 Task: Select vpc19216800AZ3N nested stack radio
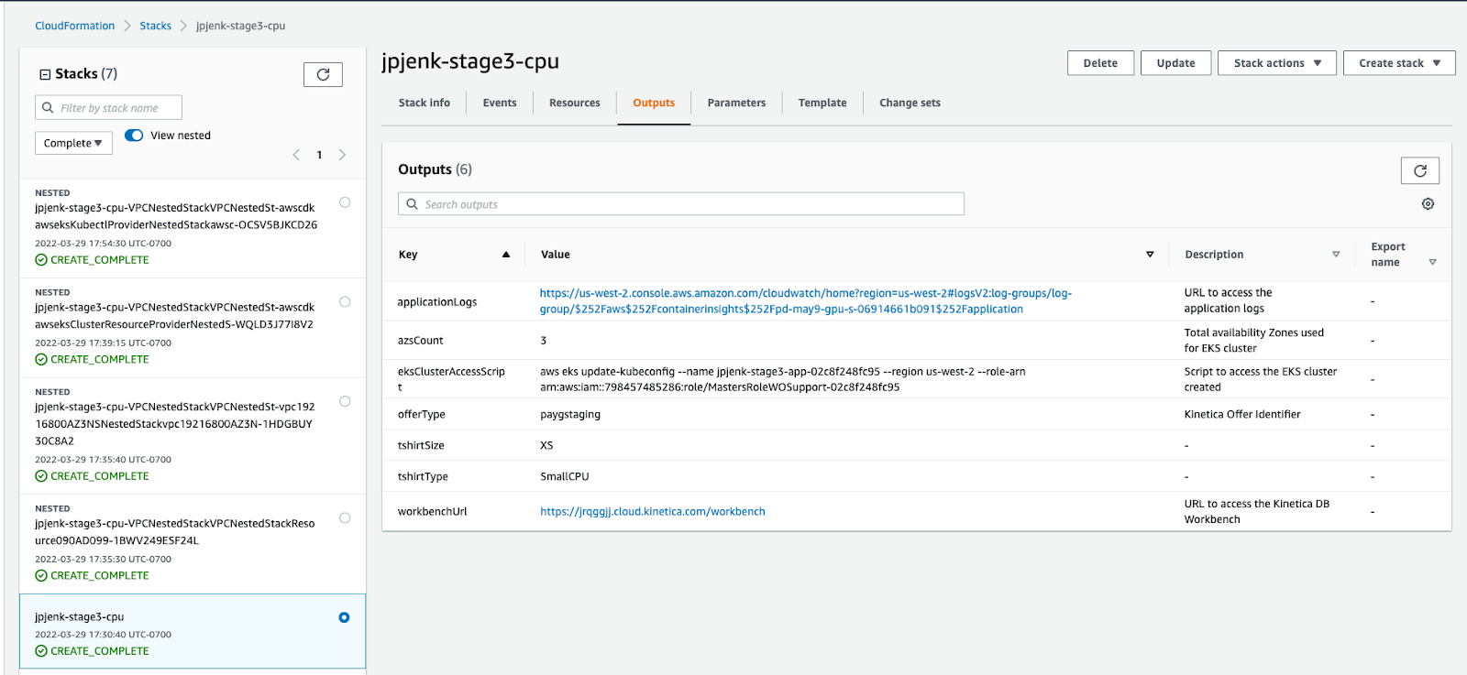coord(345,401)
